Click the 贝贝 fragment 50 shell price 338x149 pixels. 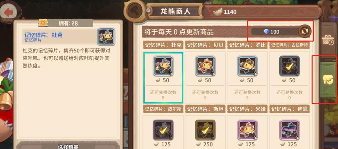(x=205, y=80)
